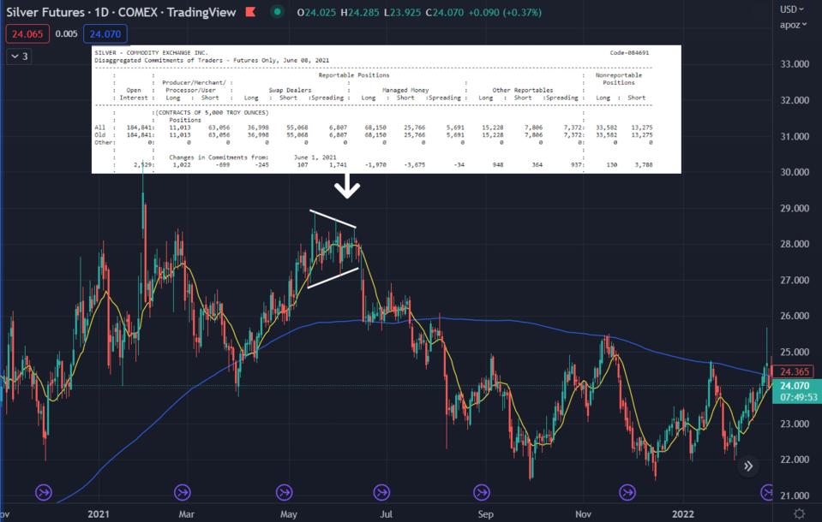Click the Swap Dealers heading in the COT report
Screen dimensions: 822x522
click(290, 90)
